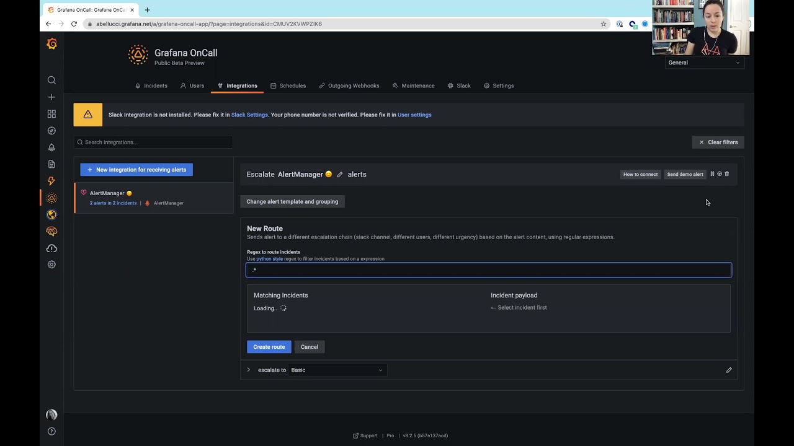
Task: Expand the escalate to Basic row
Action: point(249,370)
